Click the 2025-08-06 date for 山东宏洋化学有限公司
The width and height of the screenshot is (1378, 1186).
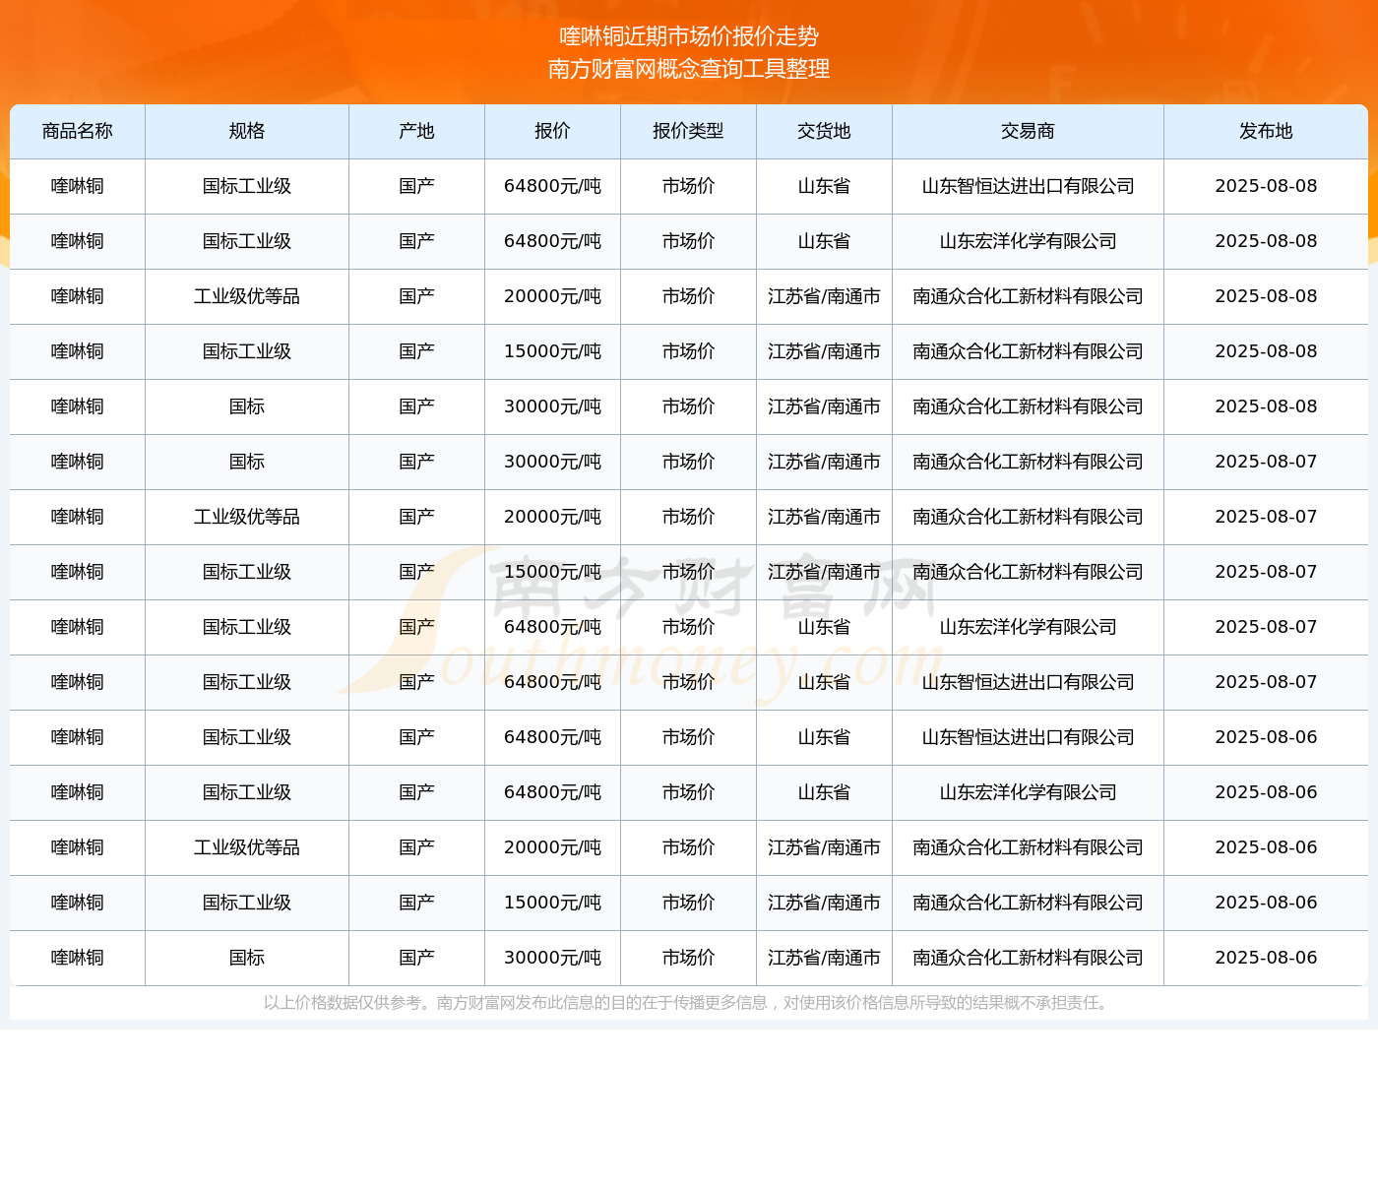[1267, 792]
